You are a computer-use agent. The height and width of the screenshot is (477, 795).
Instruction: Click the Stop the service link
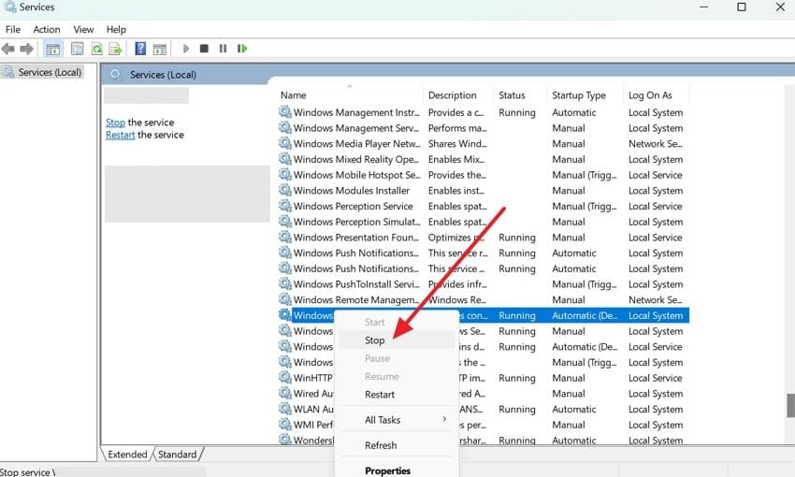[x=115, y=123]
